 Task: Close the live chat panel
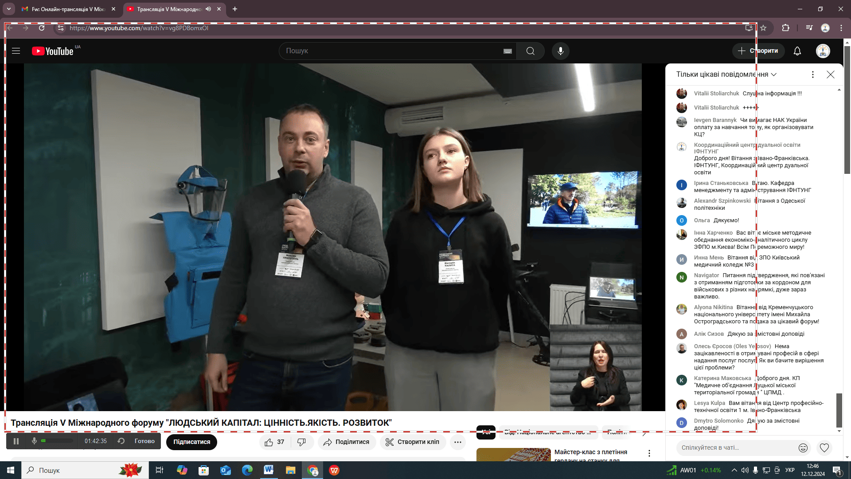point(831,75)
